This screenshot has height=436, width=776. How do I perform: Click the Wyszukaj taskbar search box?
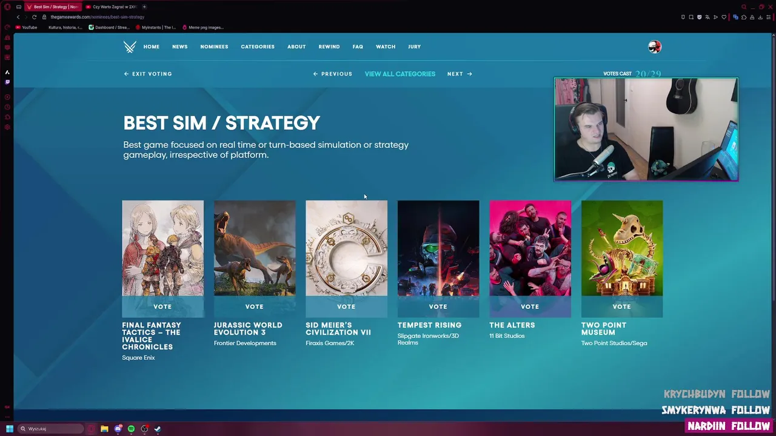50,429
